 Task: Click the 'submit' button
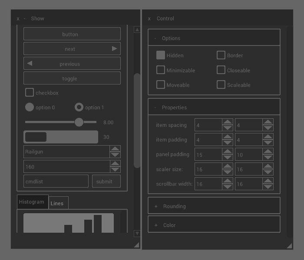click(106, 181)
